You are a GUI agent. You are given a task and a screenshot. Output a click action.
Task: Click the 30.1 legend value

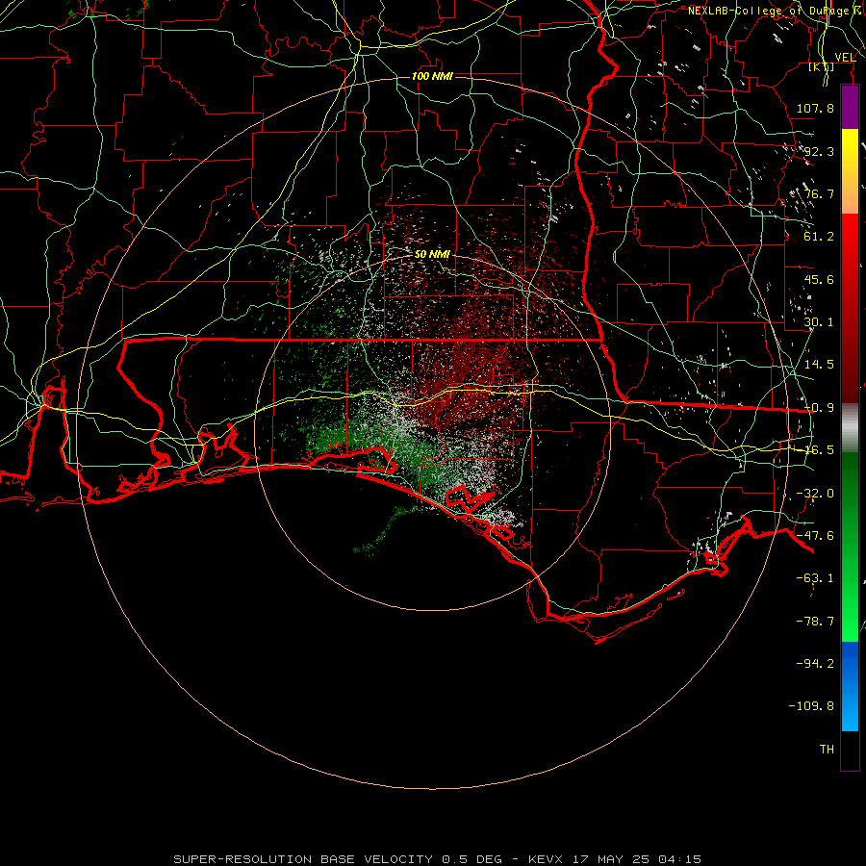point(819,322)
